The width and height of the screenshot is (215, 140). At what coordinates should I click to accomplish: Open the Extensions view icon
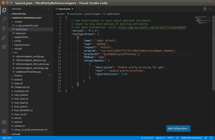coord(4,47)
